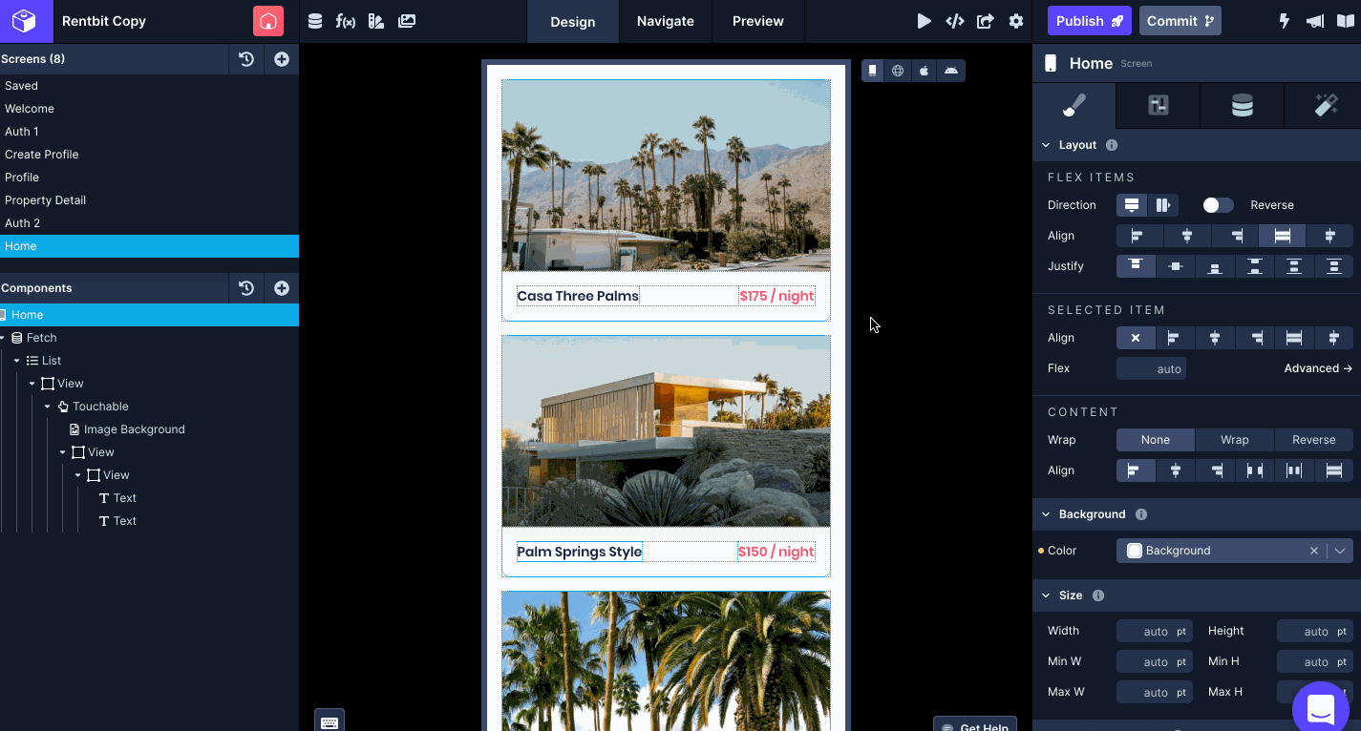Image resolution: width=1361 pixels, height=731 pixels.
Task: Click the Background color swatch
Action: pos(1135,551)
